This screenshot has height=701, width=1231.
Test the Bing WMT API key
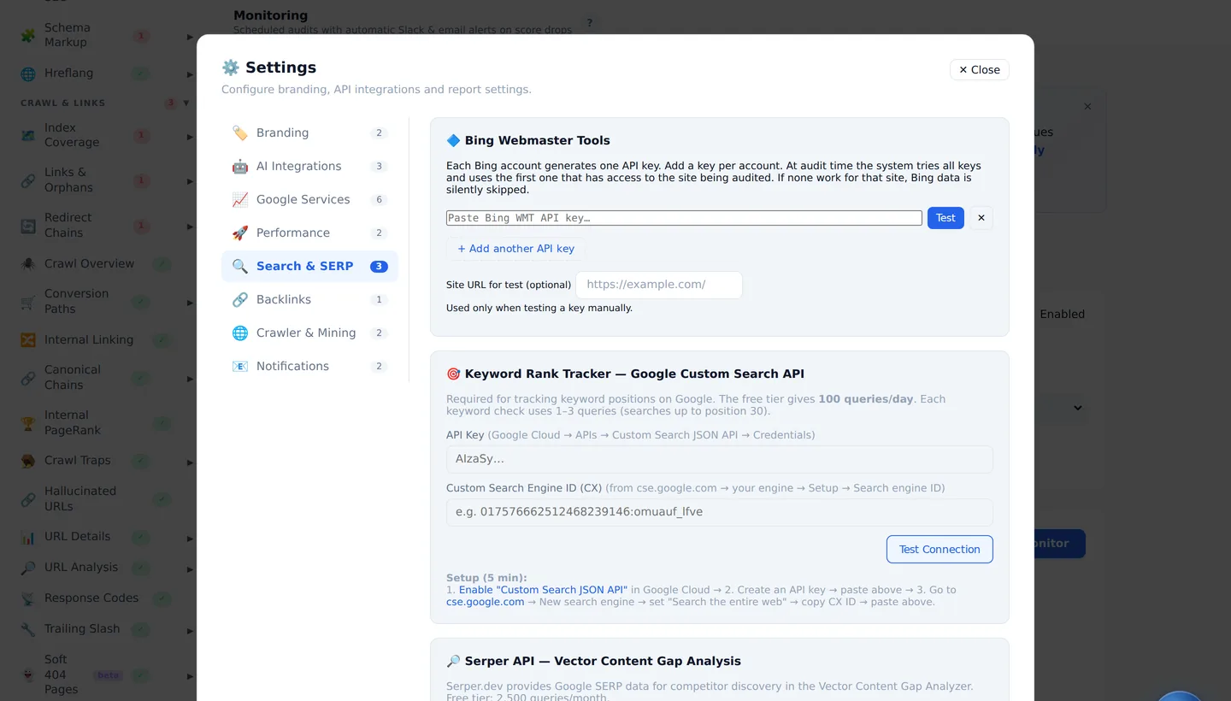click(x=945, y=218)
